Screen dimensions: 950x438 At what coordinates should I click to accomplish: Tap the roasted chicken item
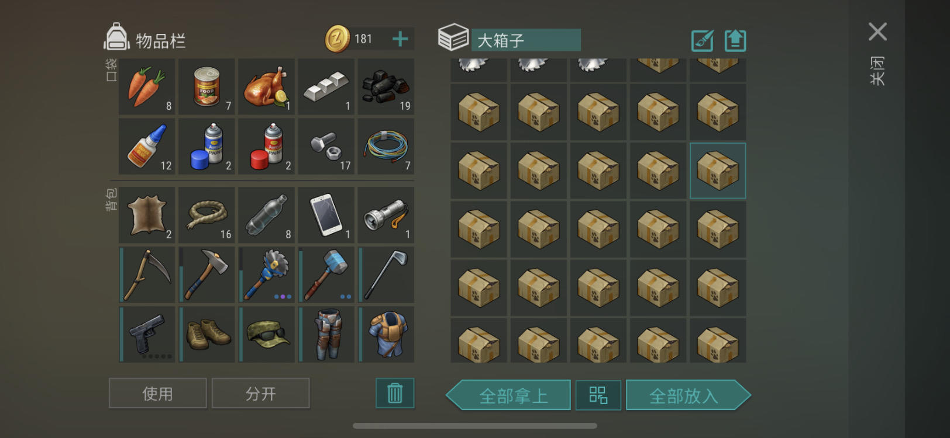click(267, 86)
